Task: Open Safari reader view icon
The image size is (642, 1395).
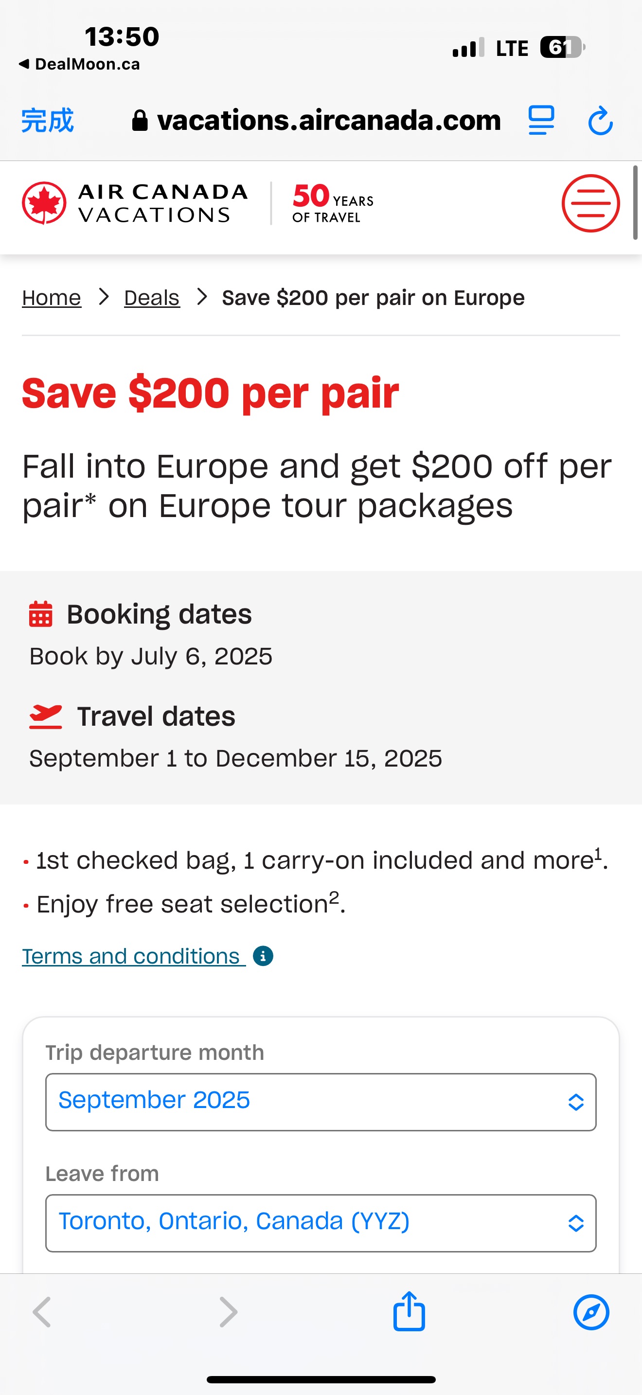Action: [541, 120]
